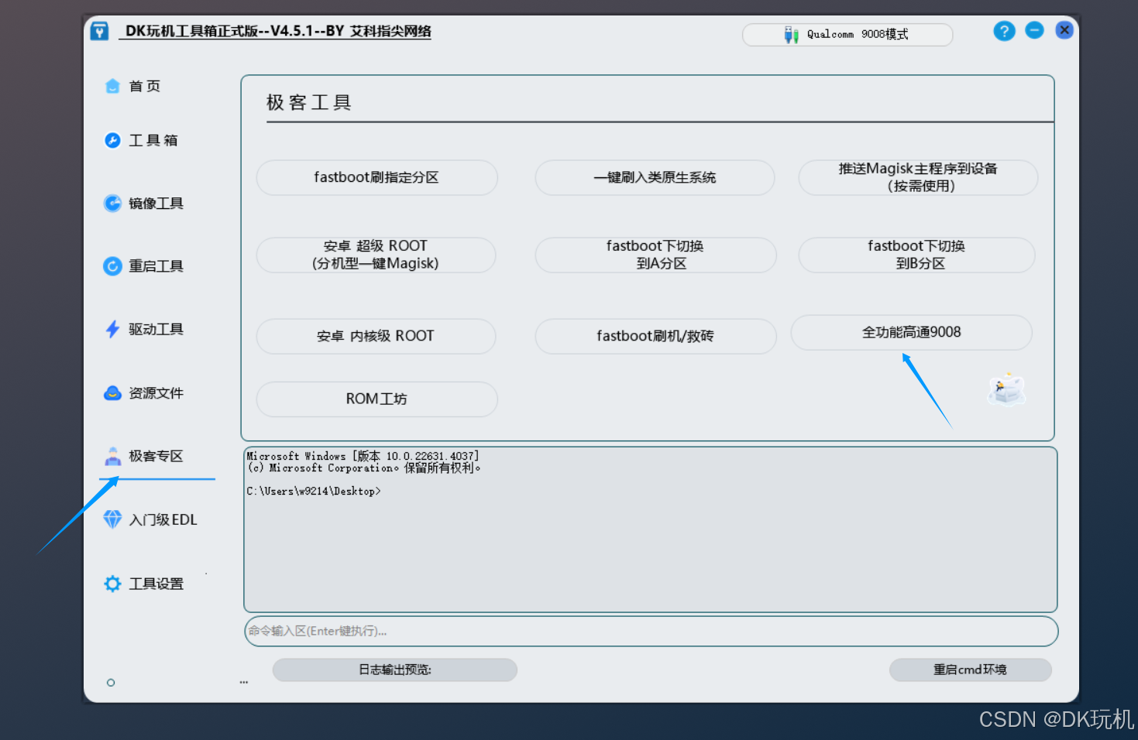
Task: Click 重启cmd环境 button
Action: [x=970, y=670]
